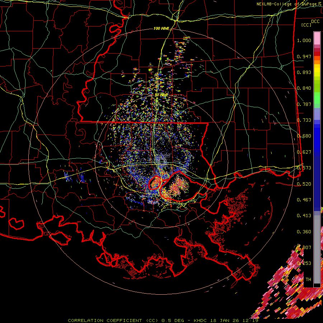
Task: Click the 0.893 scale value
Action: [304, 72]
